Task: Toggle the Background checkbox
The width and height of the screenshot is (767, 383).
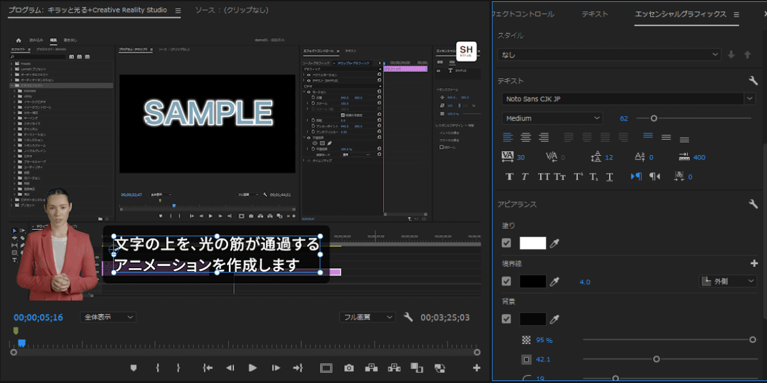Action: [507, 319]
